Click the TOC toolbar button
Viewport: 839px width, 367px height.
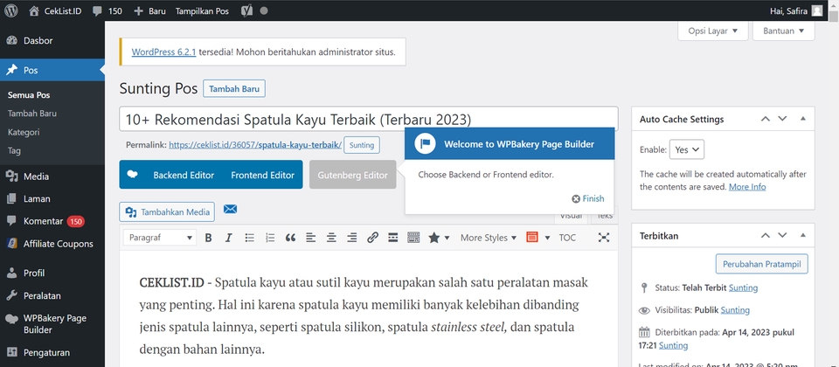tap(567, 238)
